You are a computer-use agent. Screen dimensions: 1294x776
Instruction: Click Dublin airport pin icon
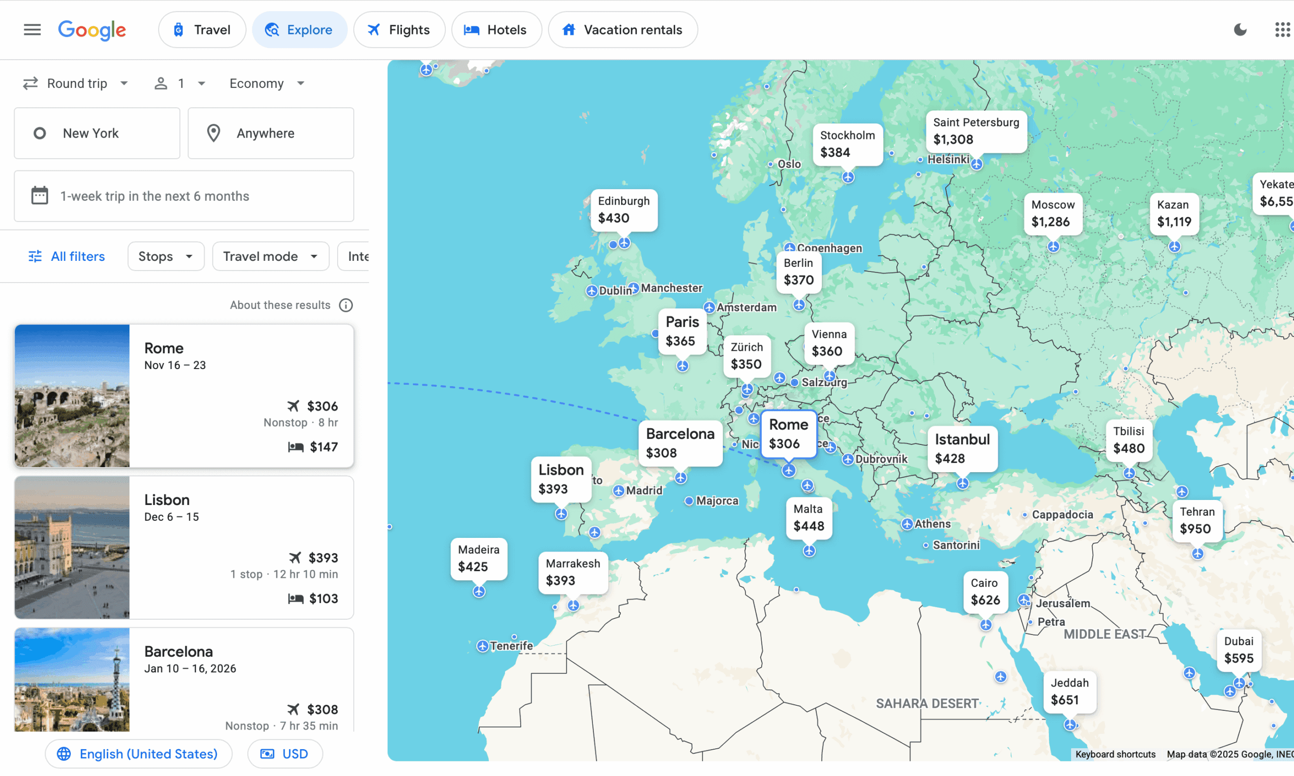591,291
